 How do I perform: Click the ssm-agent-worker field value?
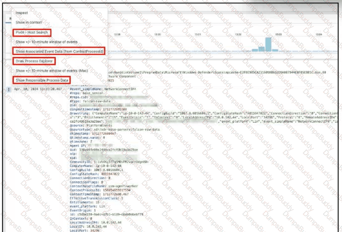point(123,186)
